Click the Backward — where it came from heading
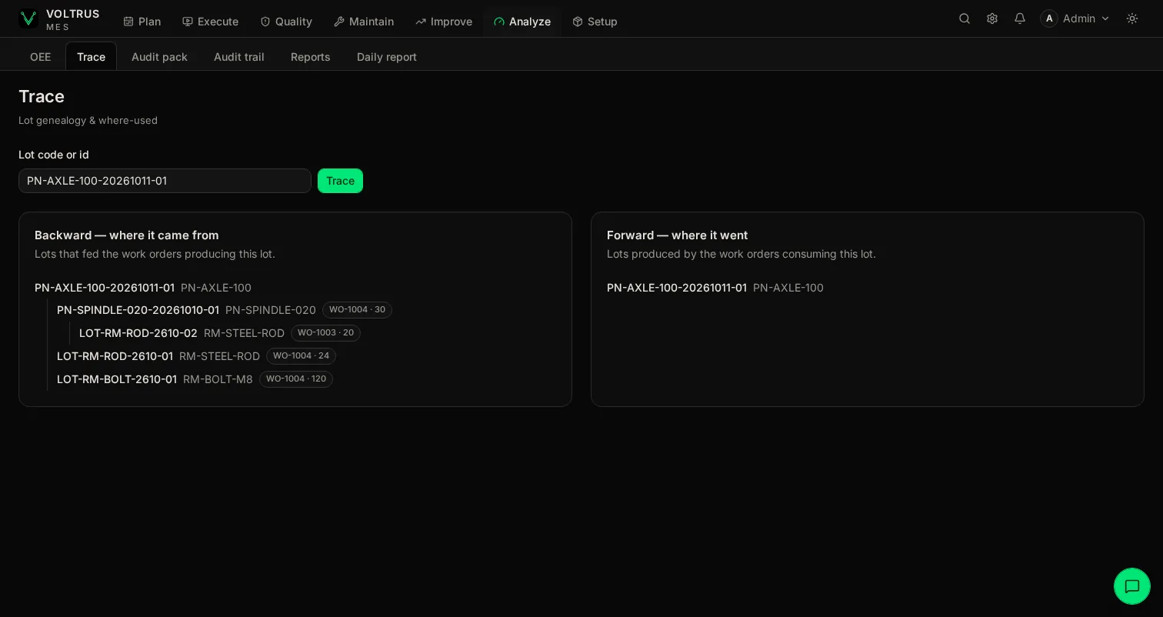Viewport: 1163px width, 617px height. [x=127, y=235]
